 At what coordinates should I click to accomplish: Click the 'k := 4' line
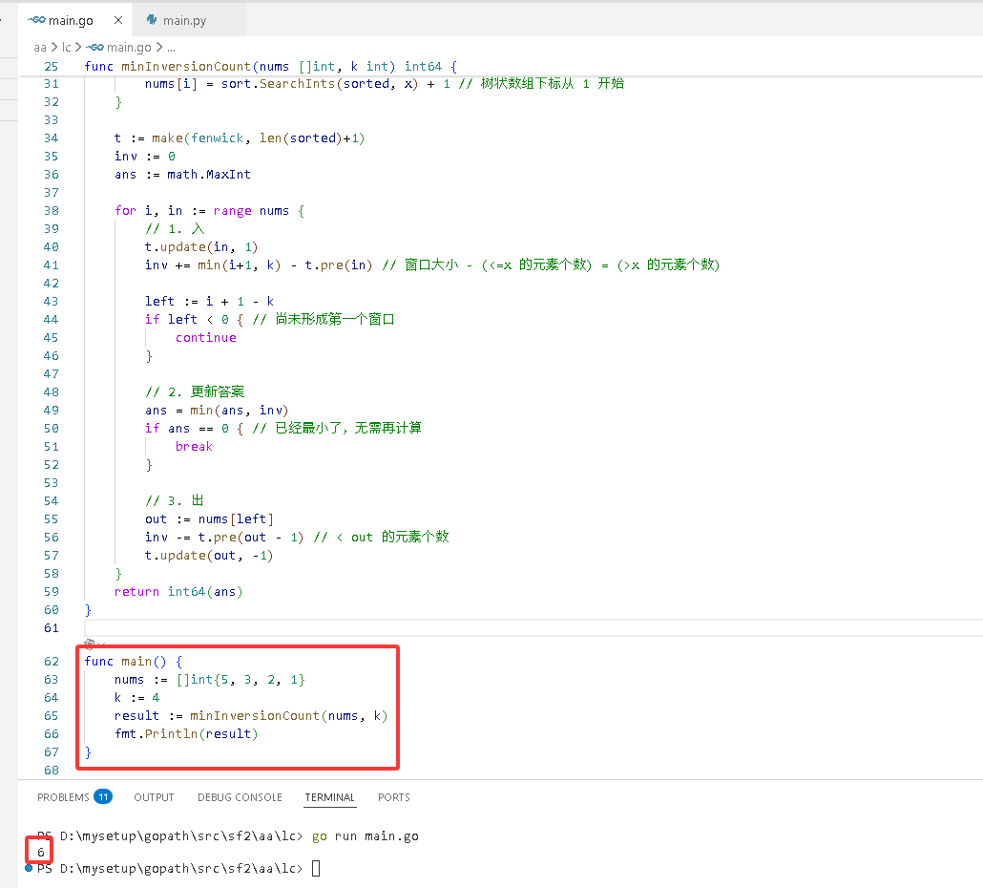pos(136,697)
